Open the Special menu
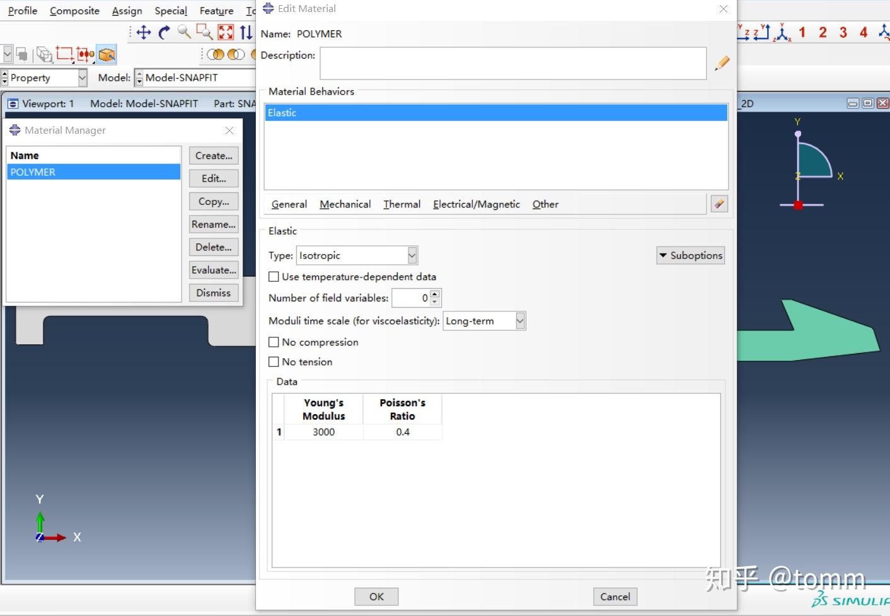 click(x=171, y=11)
